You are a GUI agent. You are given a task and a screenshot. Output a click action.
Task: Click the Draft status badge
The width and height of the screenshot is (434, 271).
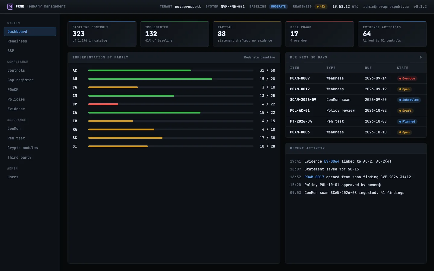click(x=405, y=111)
